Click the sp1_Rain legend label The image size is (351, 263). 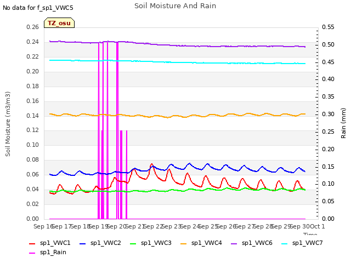click(x=53, y=252)
